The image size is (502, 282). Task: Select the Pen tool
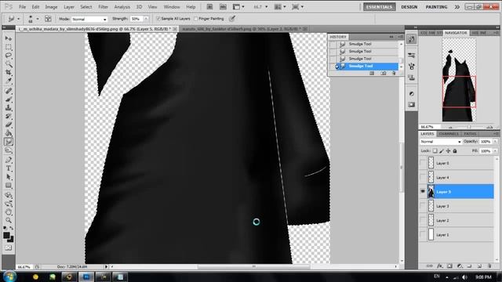tap(9, 160)
